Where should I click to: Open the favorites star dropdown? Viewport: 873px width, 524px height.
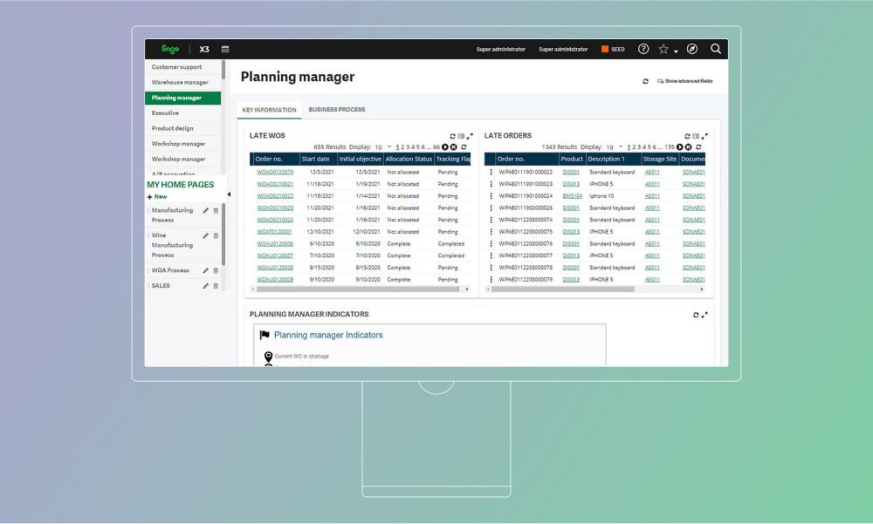(668, 50)
